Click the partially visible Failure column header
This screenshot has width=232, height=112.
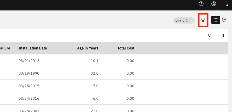point(5,48)
